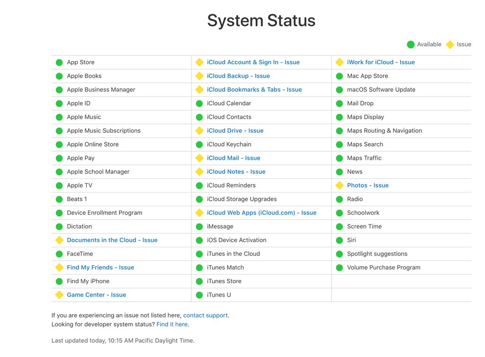Screen dimensions: 485x357
Task: Click the yellow diamond next to Photos
Action: click(340, 186)
